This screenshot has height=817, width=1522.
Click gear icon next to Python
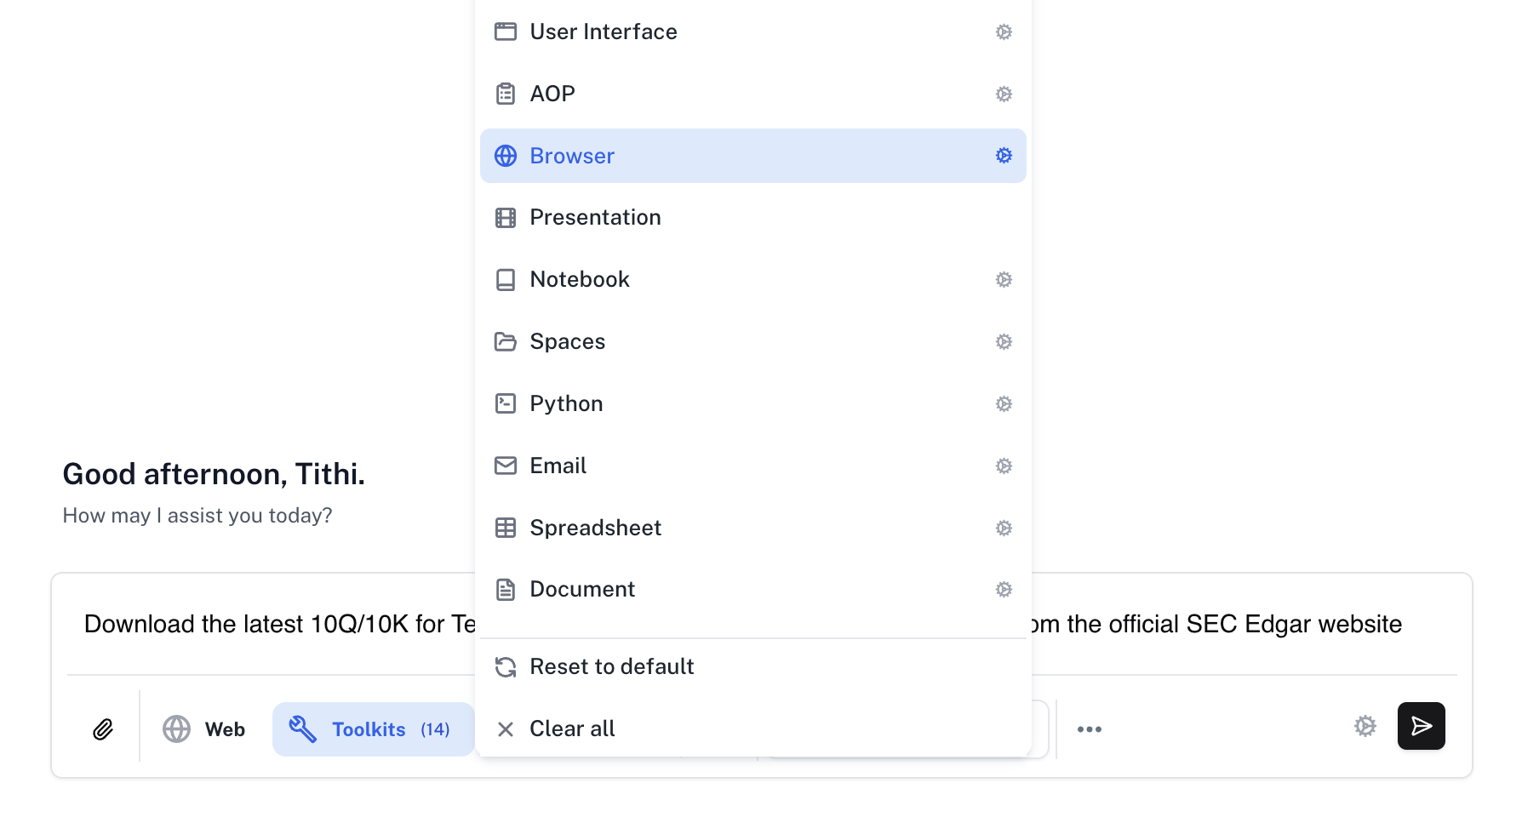click(x=1004, y=403)
